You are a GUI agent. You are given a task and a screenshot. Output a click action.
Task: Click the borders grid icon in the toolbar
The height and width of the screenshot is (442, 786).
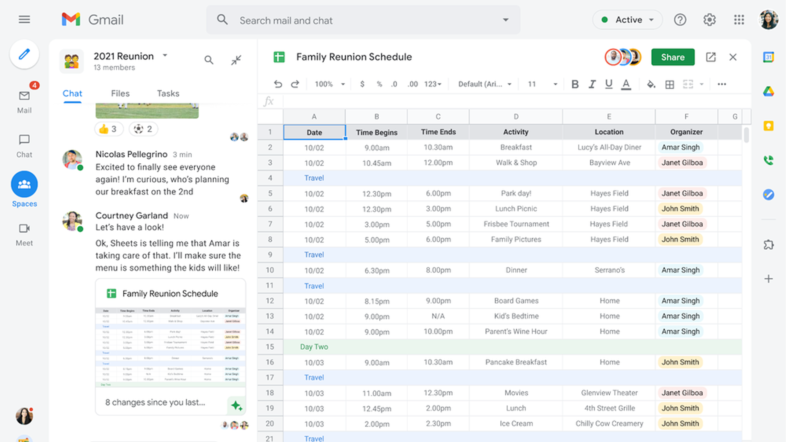pos(670,84)
